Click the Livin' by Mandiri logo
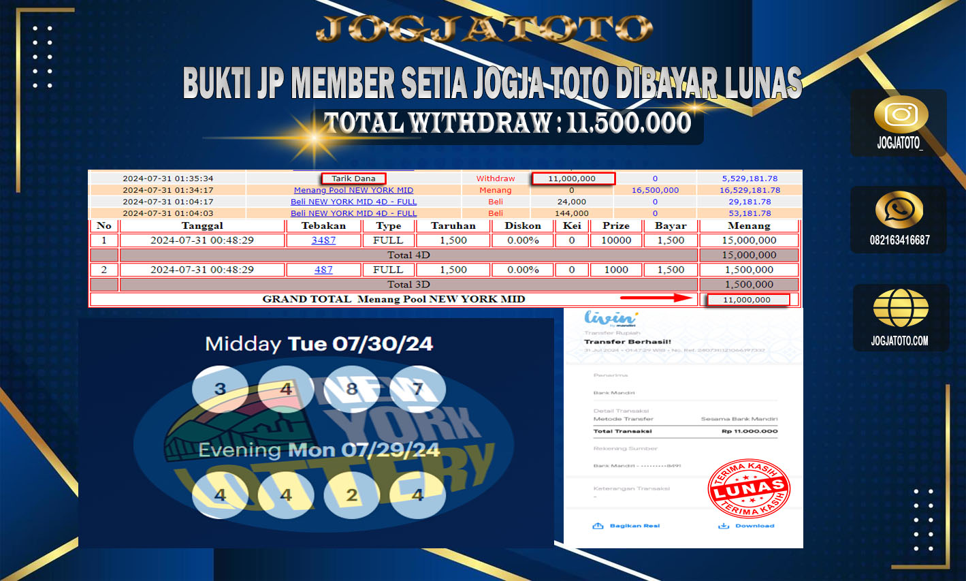Screen dimensions: 966x581 (x=611, y=319)
